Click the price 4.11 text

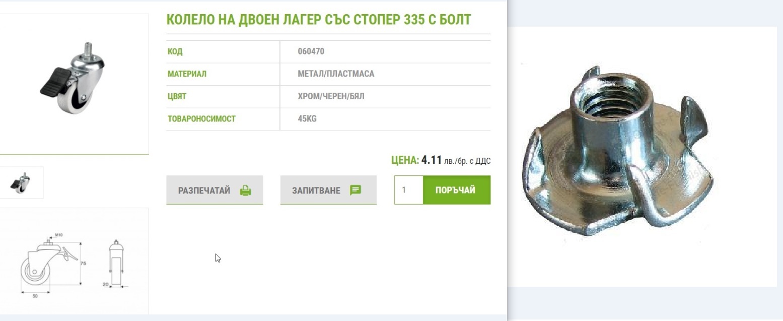click(432, 160)
